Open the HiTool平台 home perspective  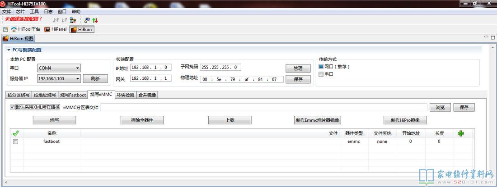(26, 29)
